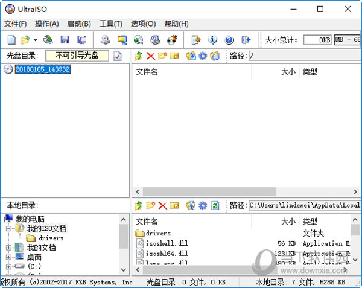Viewport: 362px width, 288px height.
Task: Go up one level in local pane
Action: coord(139,205)
